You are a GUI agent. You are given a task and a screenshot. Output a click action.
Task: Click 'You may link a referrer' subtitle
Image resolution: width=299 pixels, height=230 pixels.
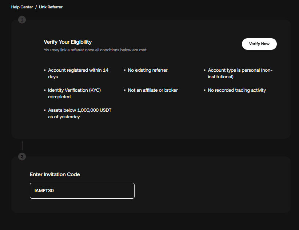click(x=95, y=50)
